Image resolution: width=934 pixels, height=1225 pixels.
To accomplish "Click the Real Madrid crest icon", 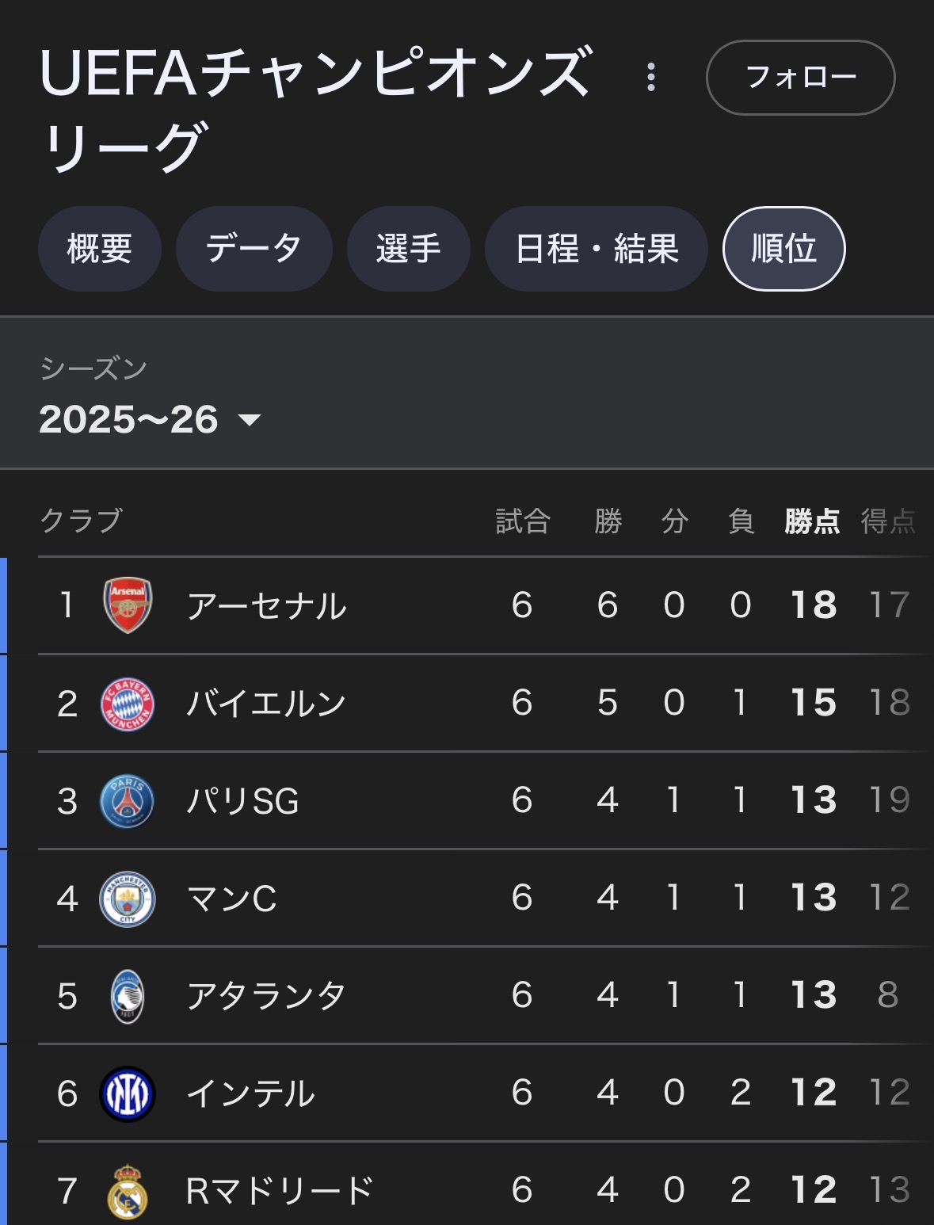I will (x=128, y=1191).
